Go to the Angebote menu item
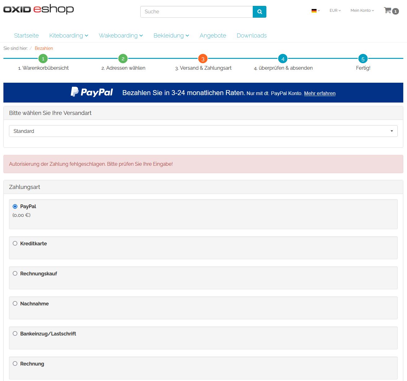407x381 pixels. click(213, 36)
